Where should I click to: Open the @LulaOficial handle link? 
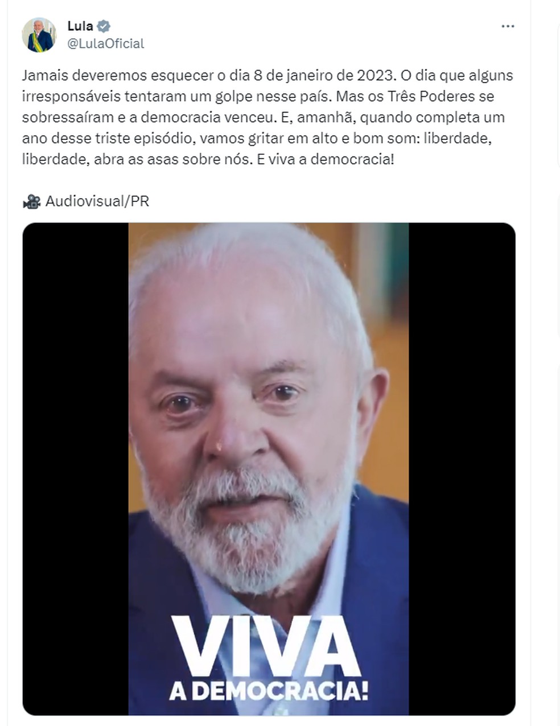[106, 44]
